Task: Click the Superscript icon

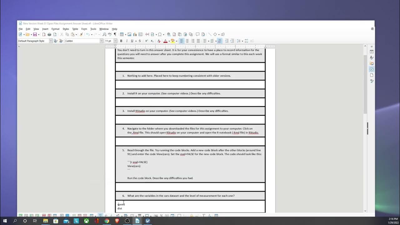Action: click(x=147, y=41)
